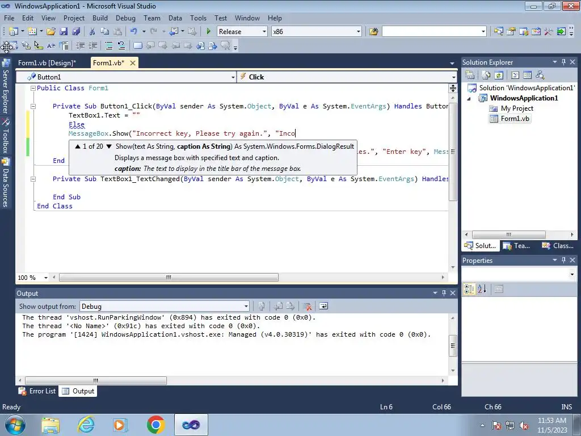The height and width of the screenshot is (436, 581).
Task: Open the Tools menu
Action: click(198, 18)
